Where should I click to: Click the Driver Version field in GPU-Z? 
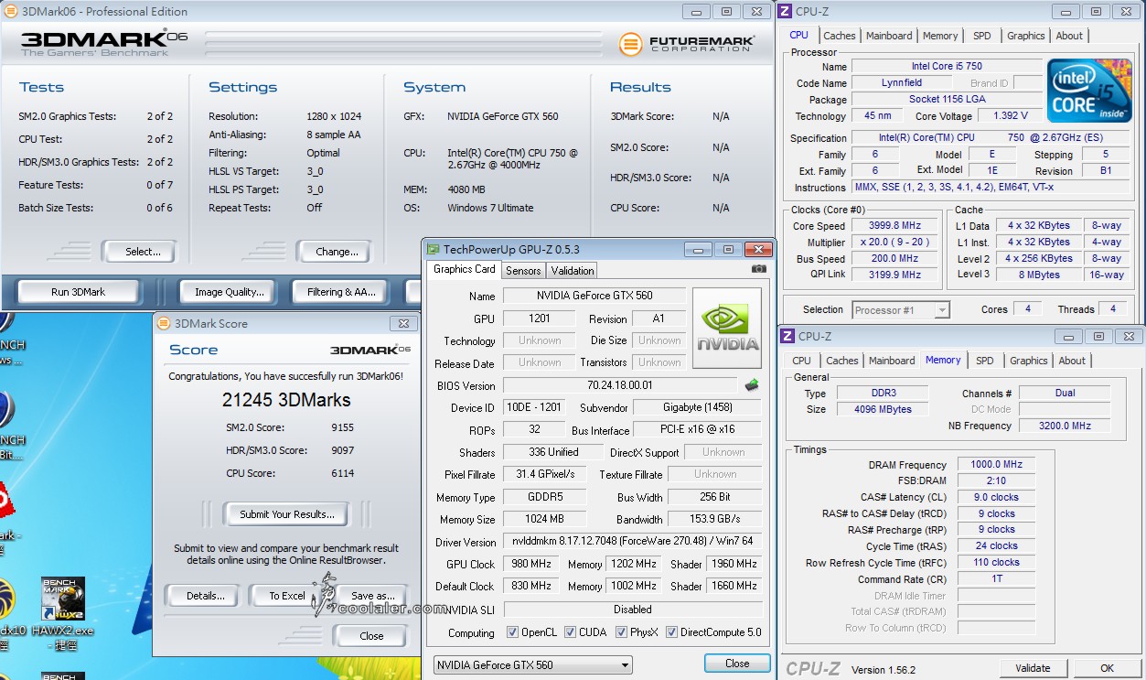click(x=632, y=542)
